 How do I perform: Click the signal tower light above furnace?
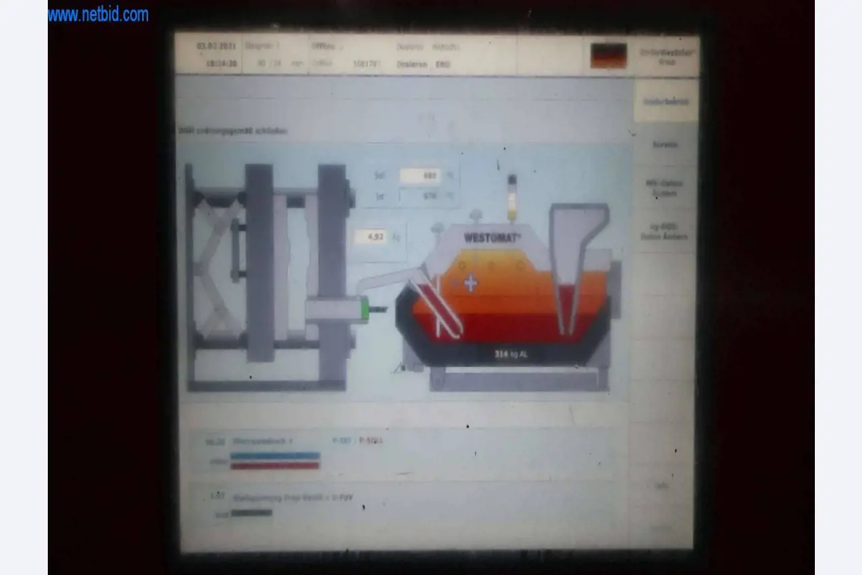pos(512,198)
